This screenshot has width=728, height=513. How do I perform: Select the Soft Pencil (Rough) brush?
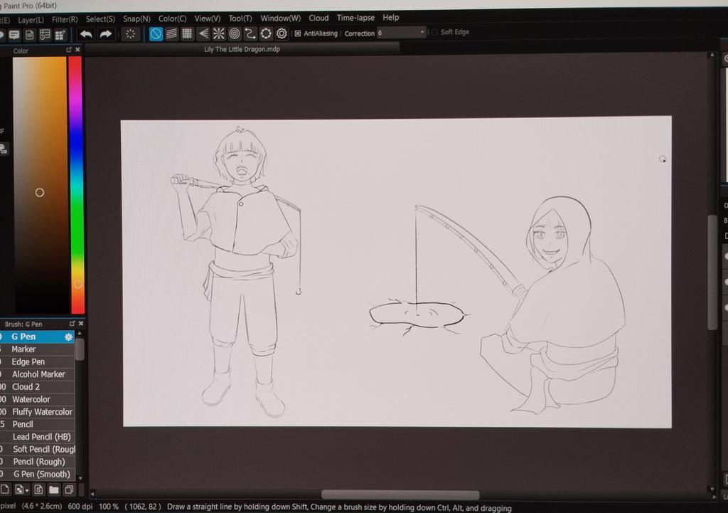click(37, 450)
